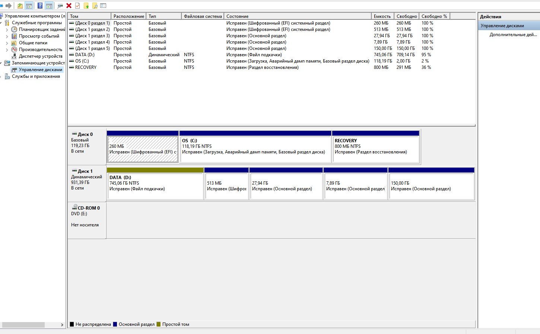Select Службы и приложения tree node
The image size is (540, 334).
36,76
